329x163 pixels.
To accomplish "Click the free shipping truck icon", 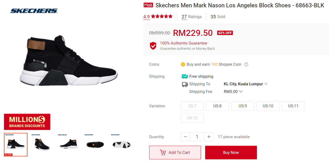I will click(184, 76).
